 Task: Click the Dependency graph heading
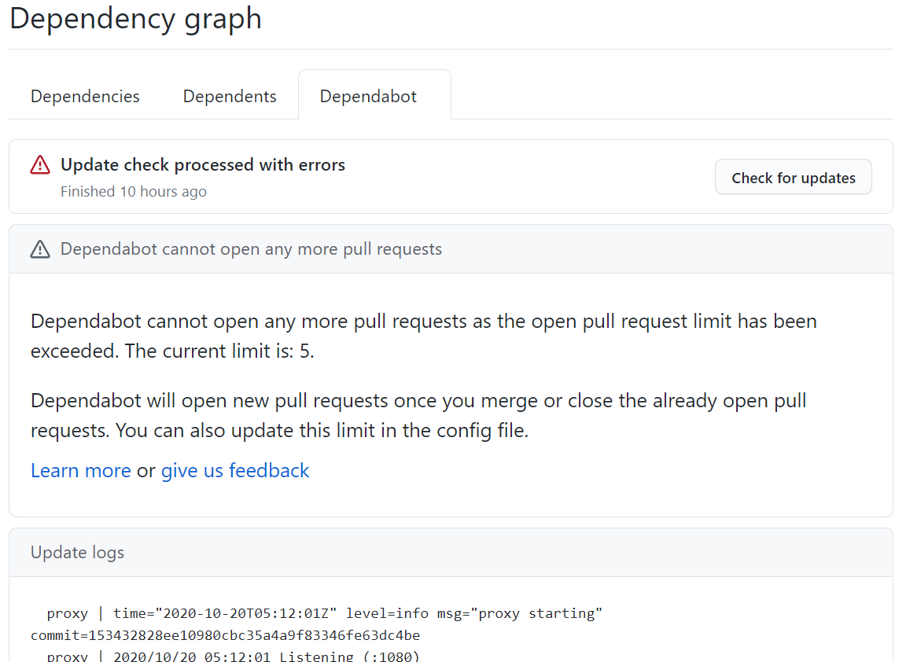click(x=136, y=19)
